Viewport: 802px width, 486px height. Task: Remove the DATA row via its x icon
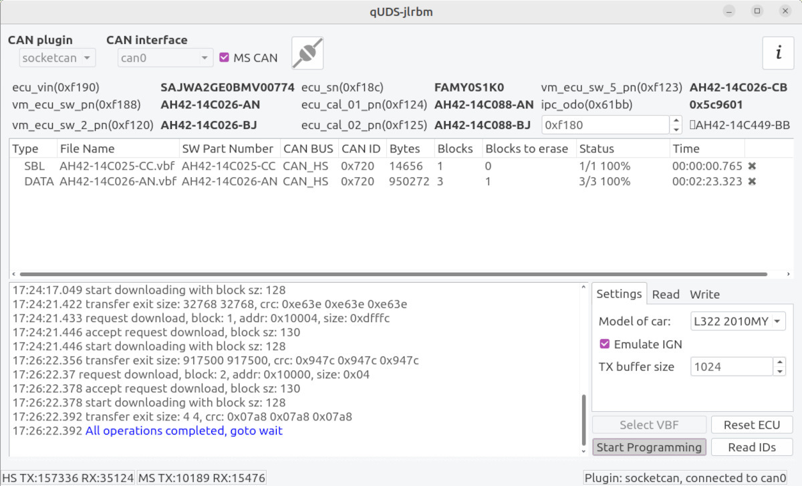pyautogui.click(x=752, y=182)
